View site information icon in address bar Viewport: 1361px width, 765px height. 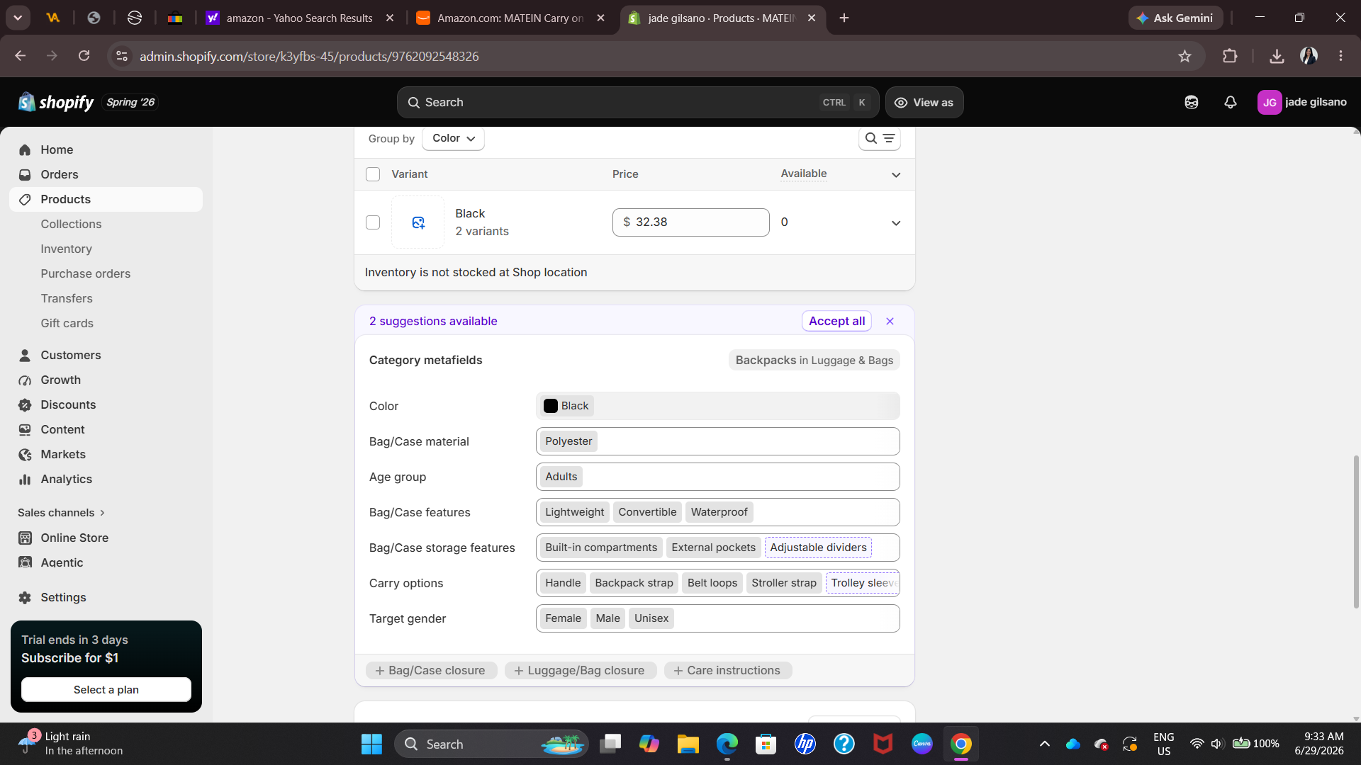click(122, 56)
